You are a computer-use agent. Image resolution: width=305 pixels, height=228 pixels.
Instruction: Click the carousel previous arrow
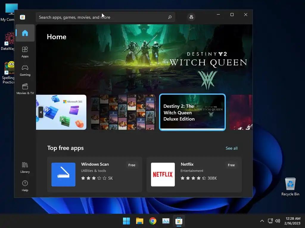(x=41, y=112)
